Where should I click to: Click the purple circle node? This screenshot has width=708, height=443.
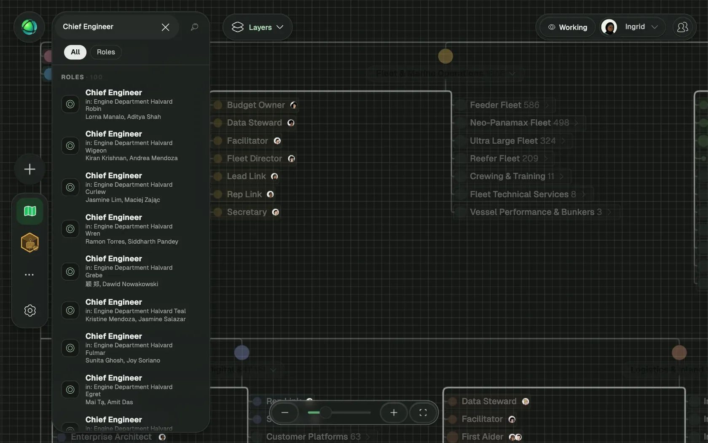tap(242, 352)
